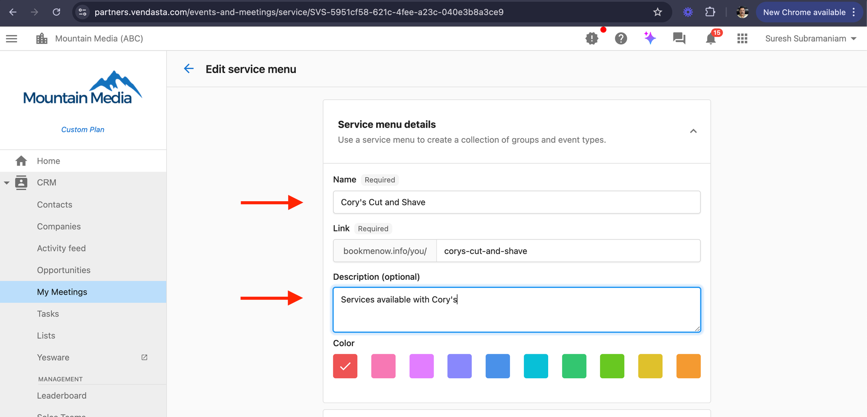The width and height of the screenshot is (867, 417).
Task: Click the Description text area
Action: [x=517, y=310]
